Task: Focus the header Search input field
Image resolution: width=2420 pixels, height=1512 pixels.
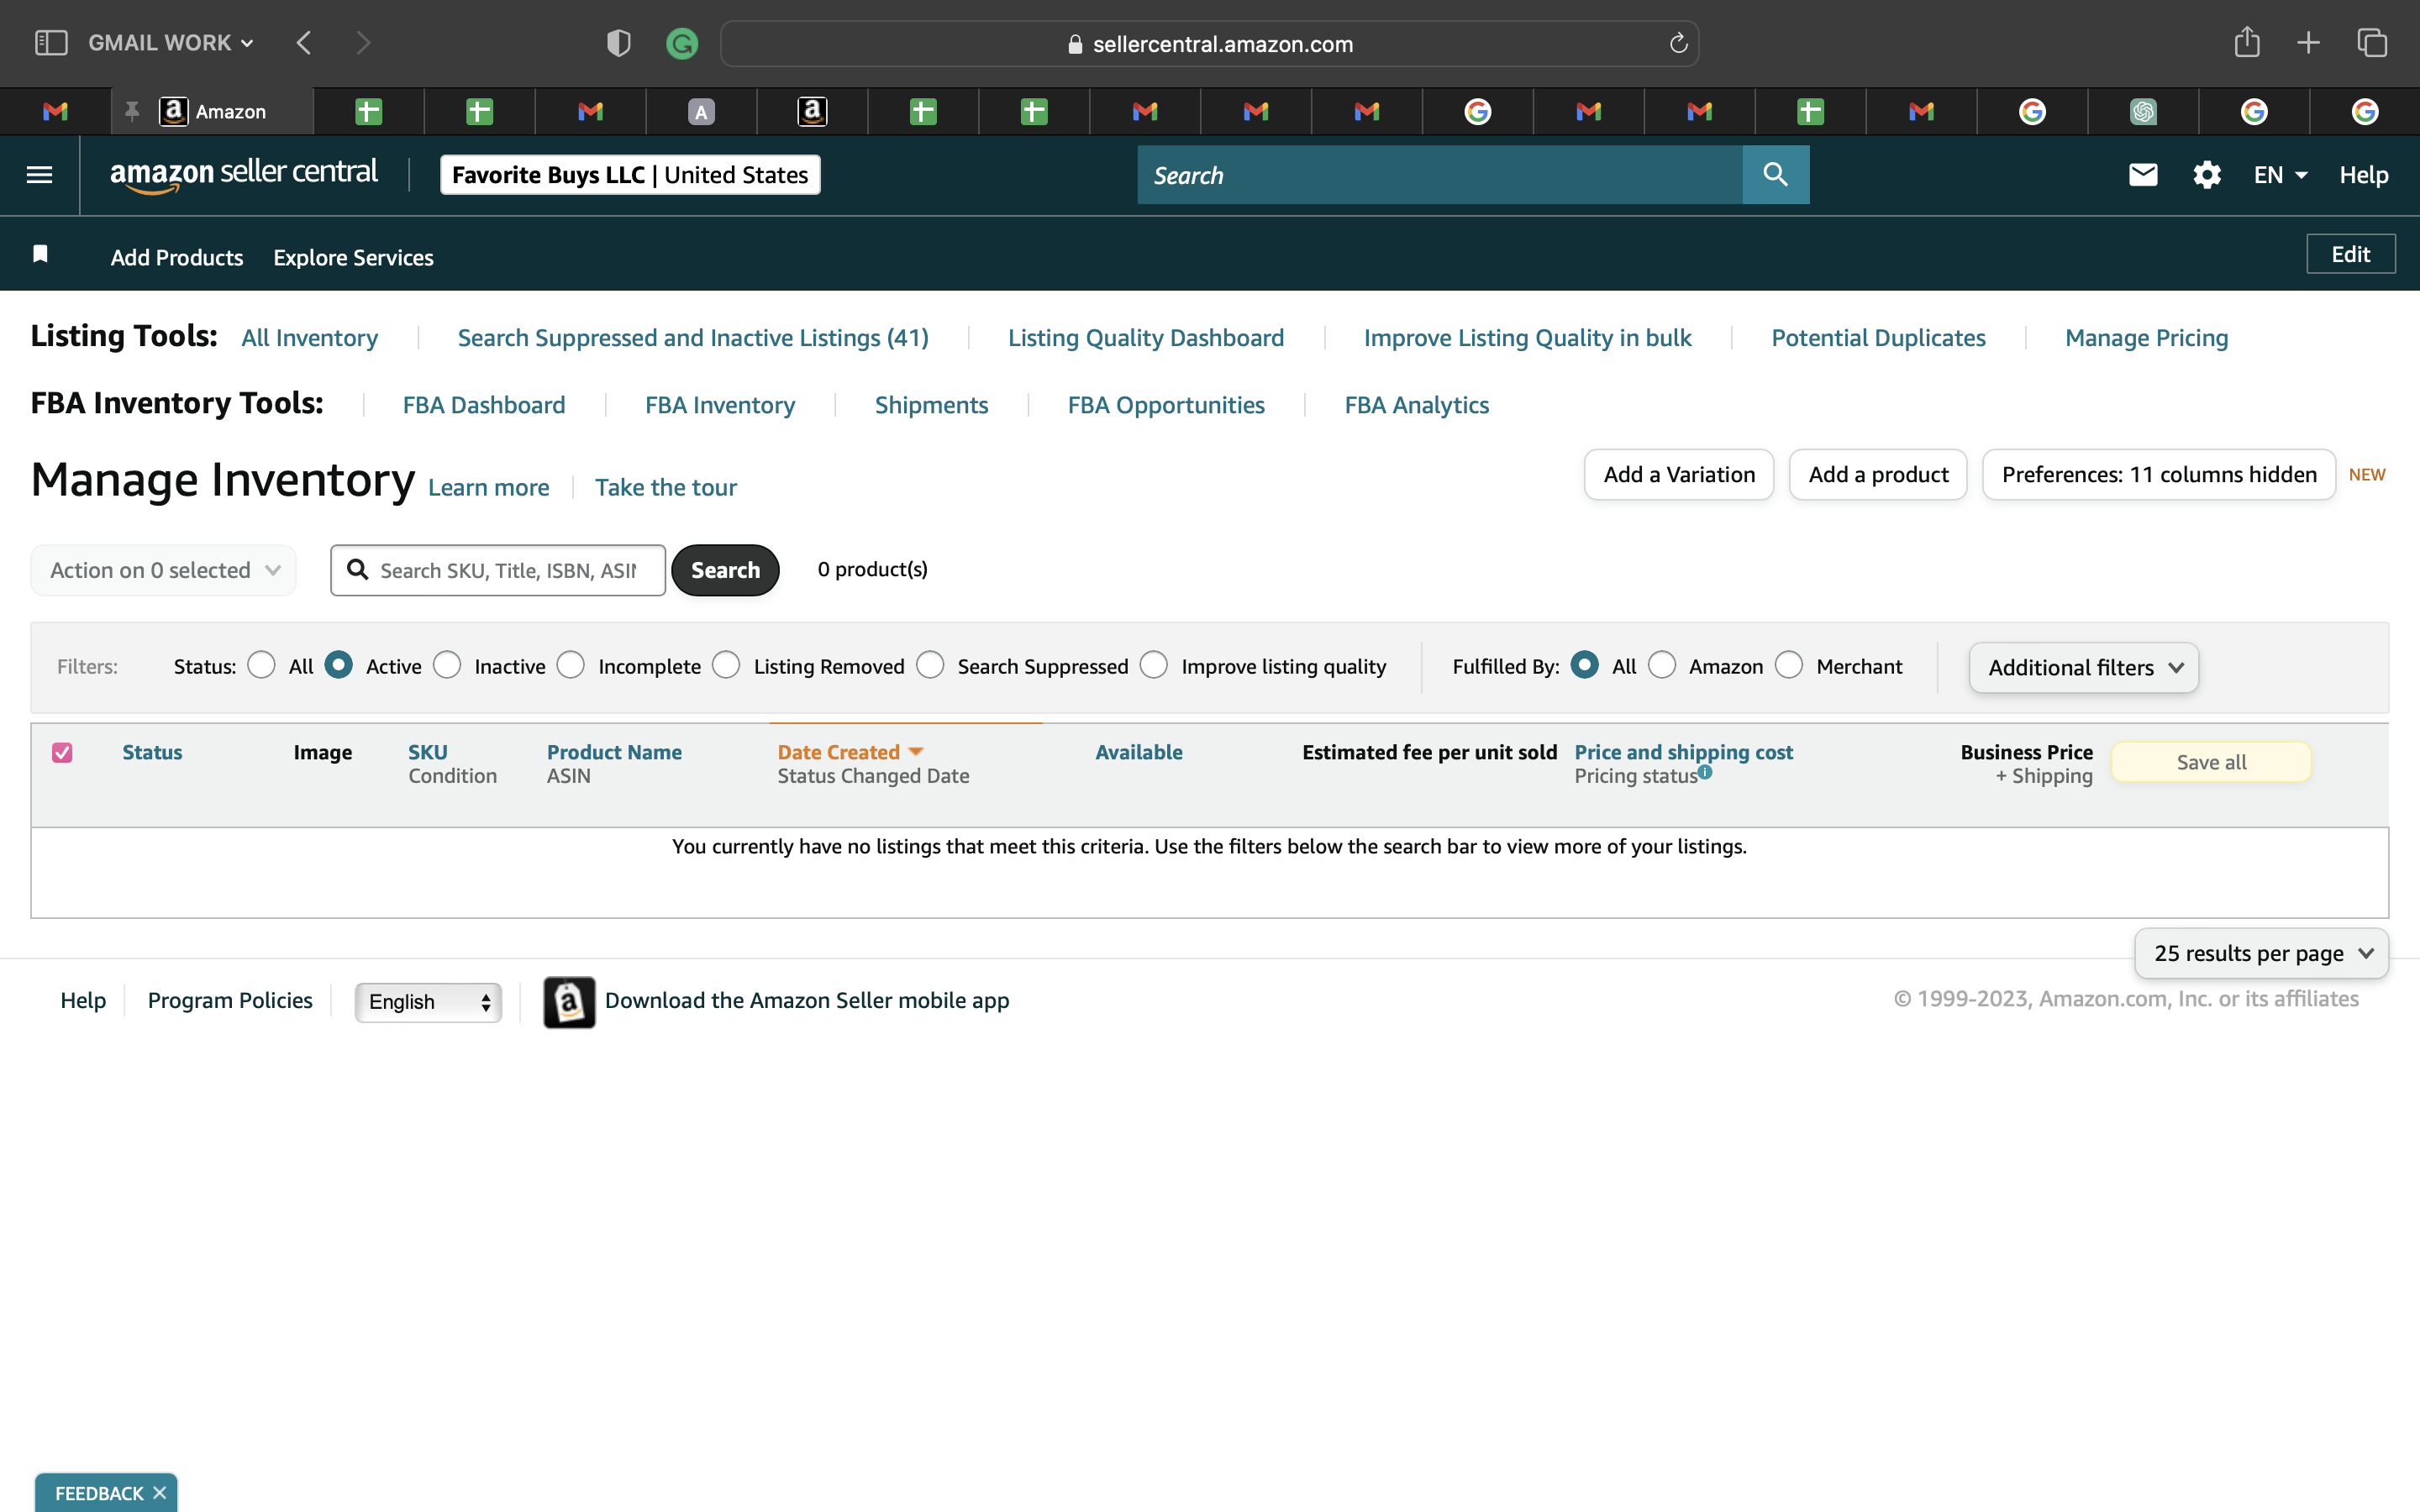Action: coord(1440,175)
